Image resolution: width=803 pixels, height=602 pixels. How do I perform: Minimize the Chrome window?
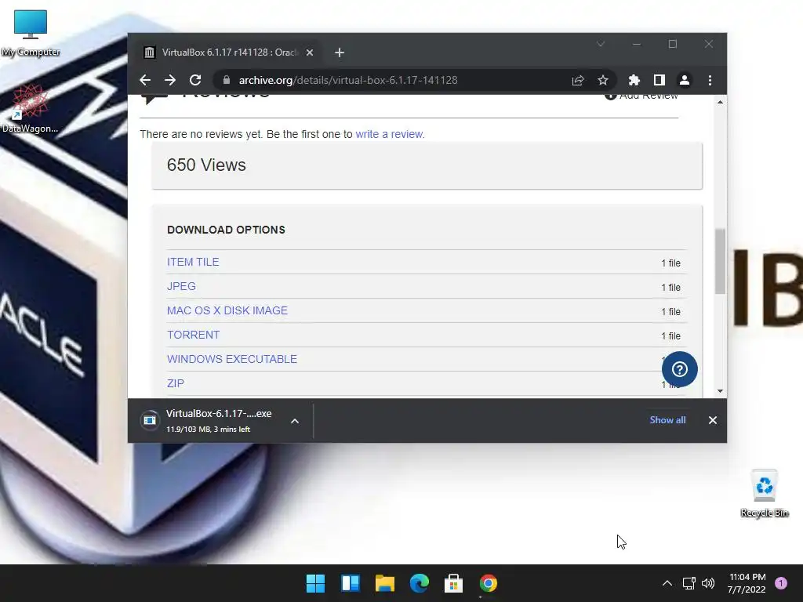[x=637, y=45]
